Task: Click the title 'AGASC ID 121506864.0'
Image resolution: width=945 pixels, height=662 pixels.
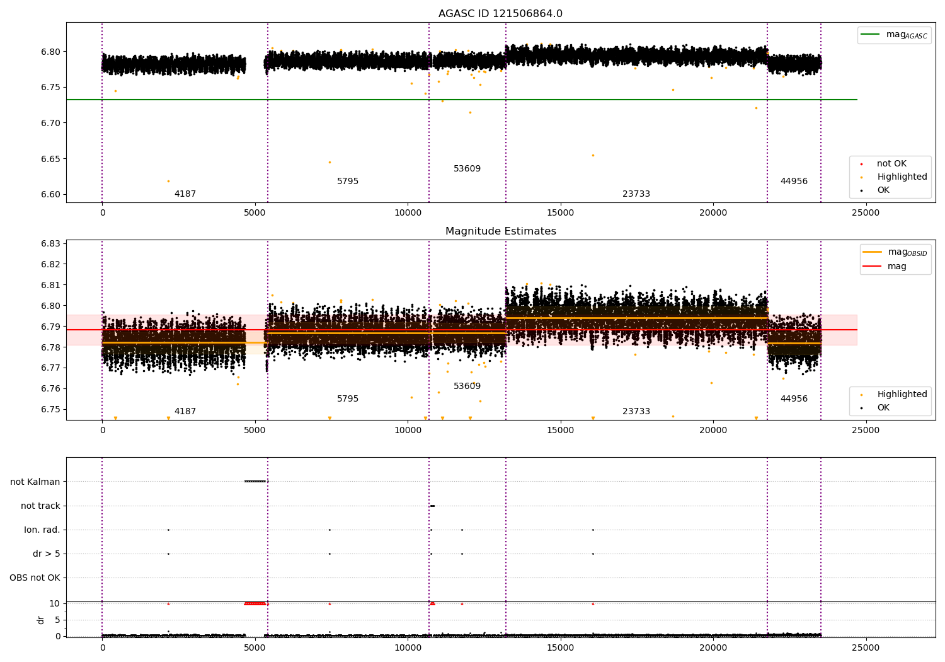Action: 500,14
